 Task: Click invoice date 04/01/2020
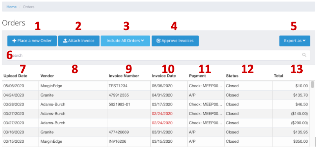click(162, 95)
